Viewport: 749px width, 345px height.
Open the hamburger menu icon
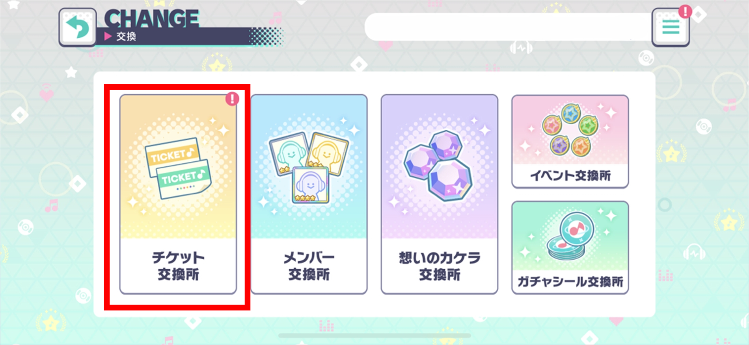pyautogui.click(x=671, y=28)
